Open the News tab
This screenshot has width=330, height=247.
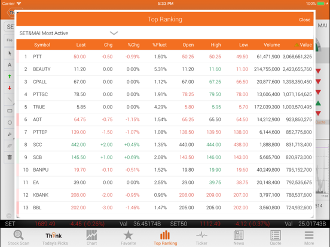click(x=239, y=238)
